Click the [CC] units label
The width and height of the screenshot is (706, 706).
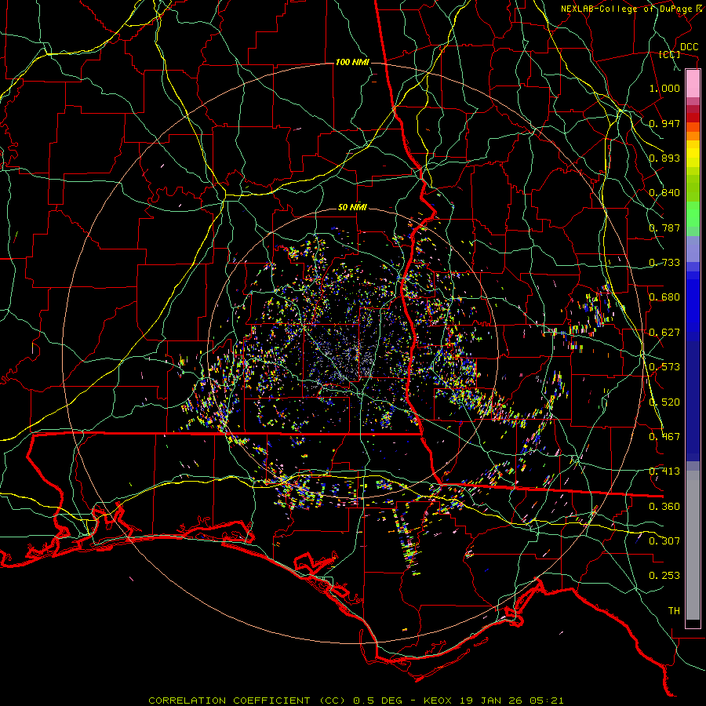click(669, 54)
